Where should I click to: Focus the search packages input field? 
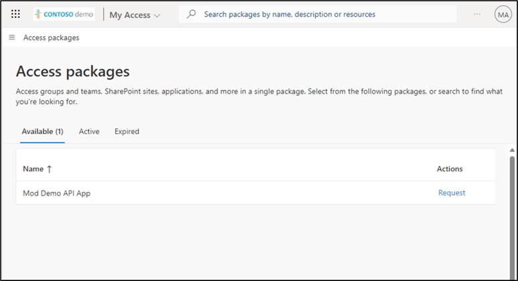tap(318, 14)
